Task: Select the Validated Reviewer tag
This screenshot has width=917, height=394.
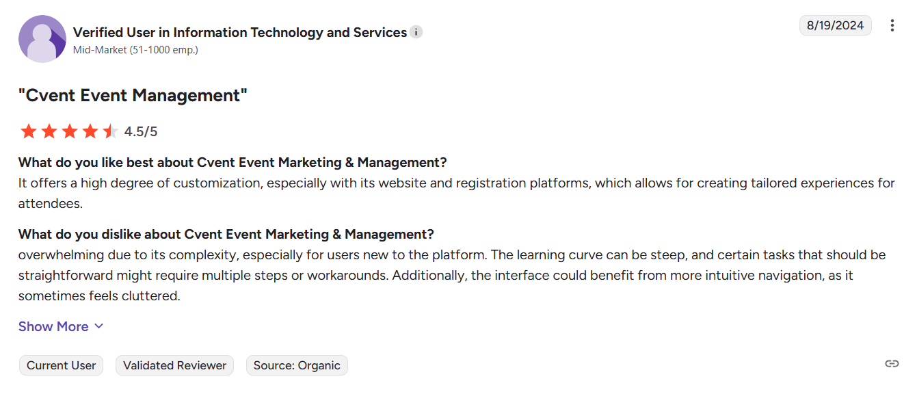Action: click(174, 365)
